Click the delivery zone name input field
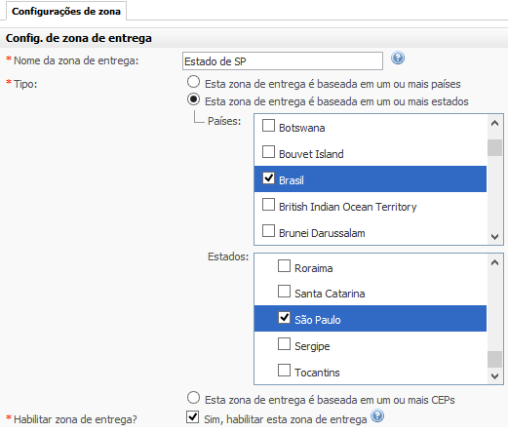The width and height of the screenshot is (508, 433). click(x=283, y=61)
